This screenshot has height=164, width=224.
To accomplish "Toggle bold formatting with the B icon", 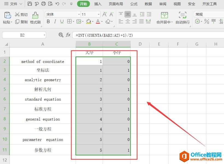I will 48,21.
